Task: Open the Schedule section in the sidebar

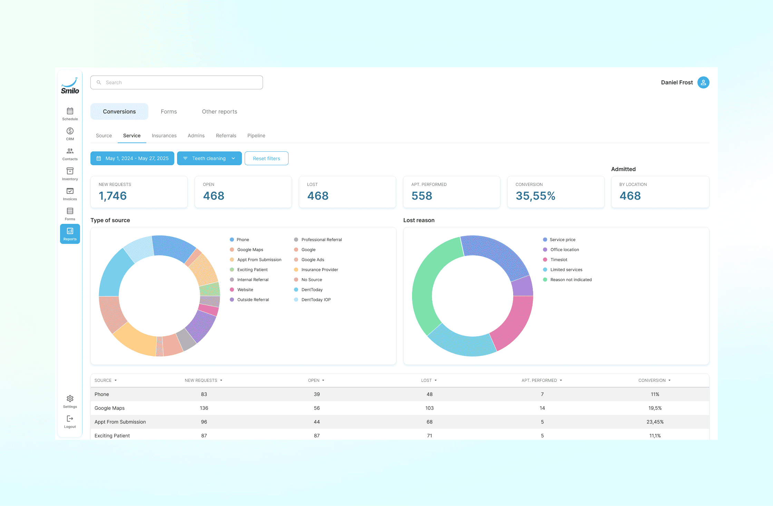Action: tap(70, 113)
